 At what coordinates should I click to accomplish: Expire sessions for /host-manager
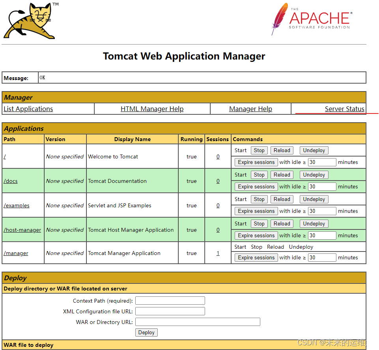pyautogui.click(x=256, y=236)
